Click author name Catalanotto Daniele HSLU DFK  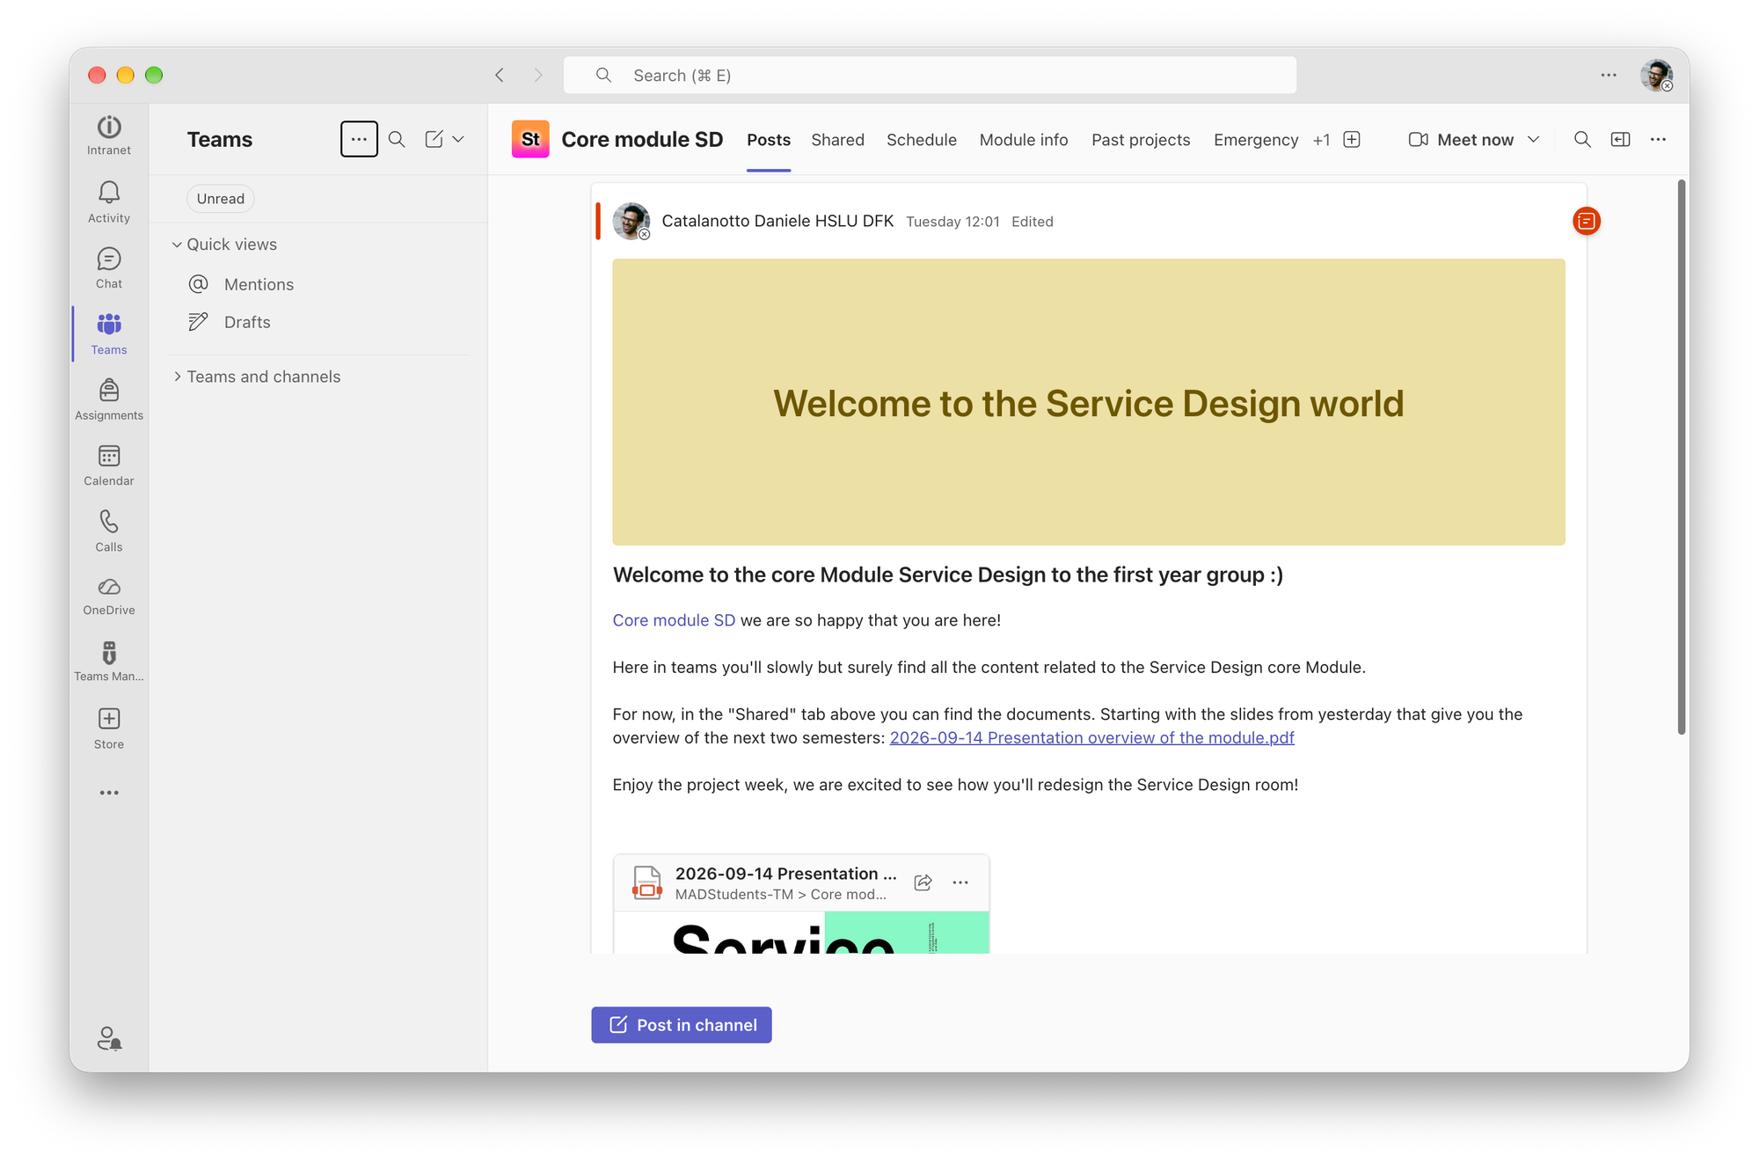(777, 221)
